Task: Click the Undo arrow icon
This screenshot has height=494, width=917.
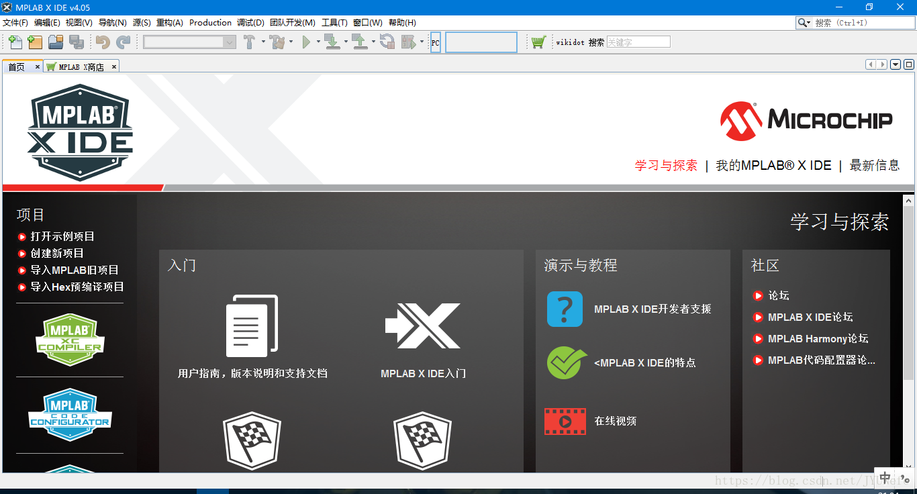Action: [103, 42]
